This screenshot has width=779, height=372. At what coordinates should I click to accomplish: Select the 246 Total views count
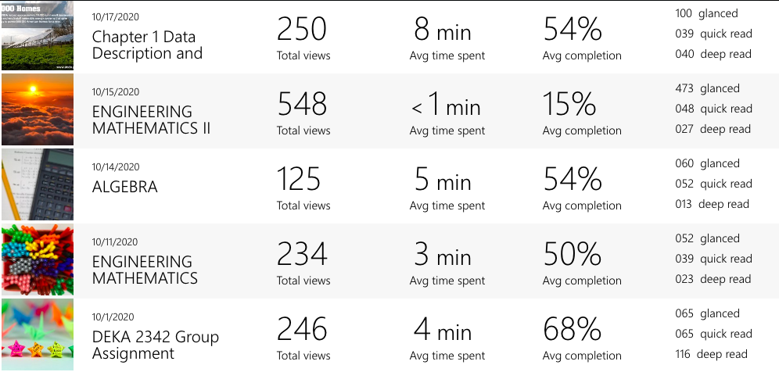click(302, 331)
